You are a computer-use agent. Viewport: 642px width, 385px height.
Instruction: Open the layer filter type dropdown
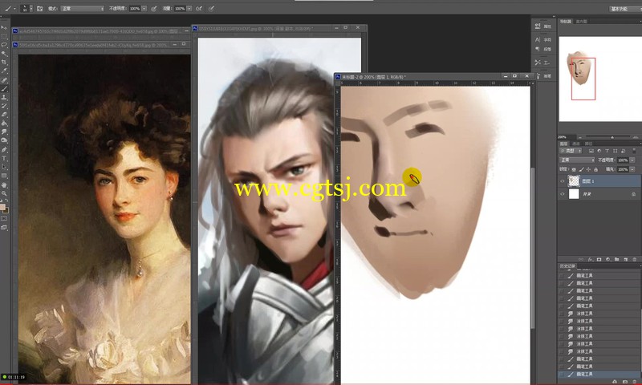click(x=571, y=151)
